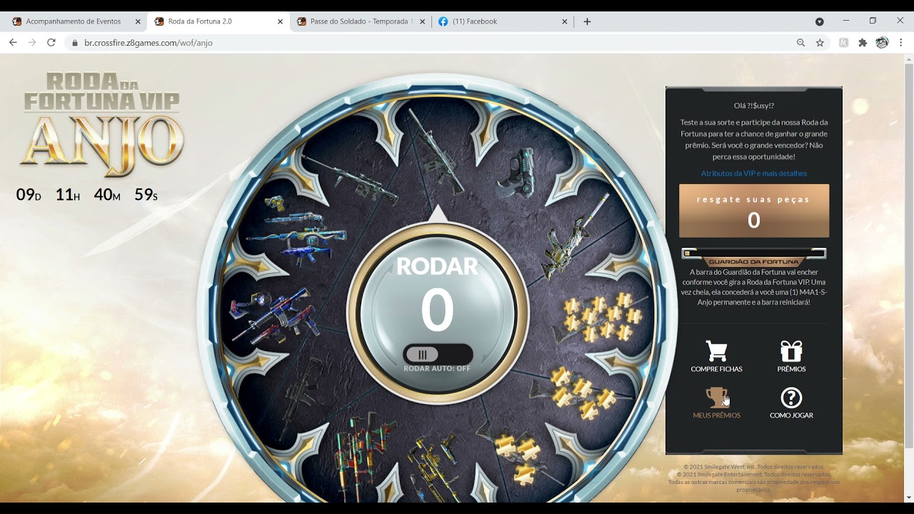The width and height of the screenshot is (914, 514).
Task: Click the round dropdown arrow in tab strip
Action: coord(820,21)
